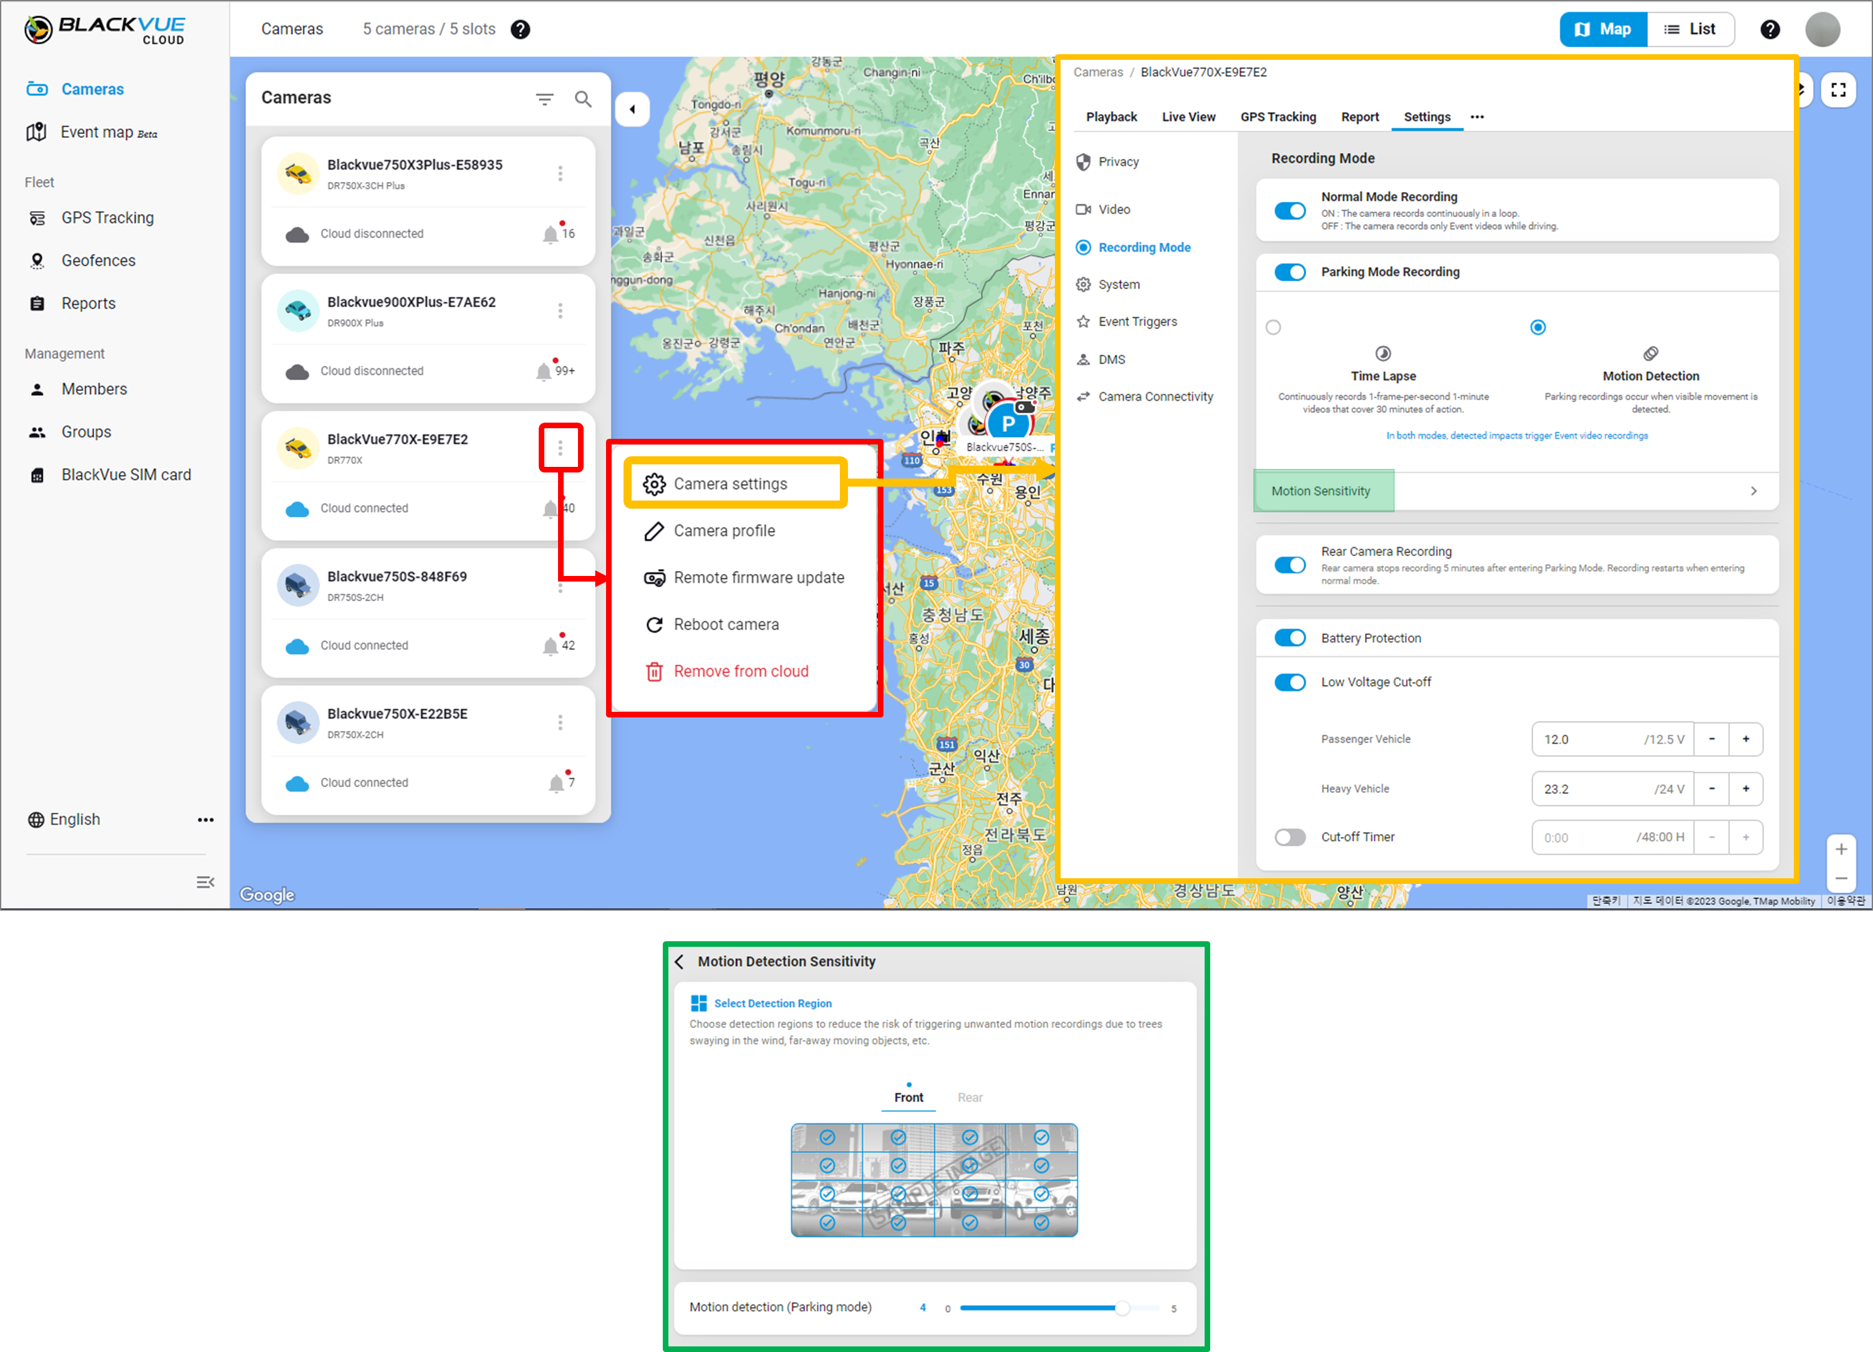The height and width of the screenshot is (1352, 1873).
Task: Switch to Map view button
Action: 1602,30
